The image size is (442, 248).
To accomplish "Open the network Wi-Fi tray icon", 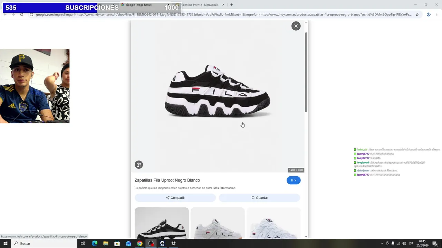I will (x=398, y=244).
